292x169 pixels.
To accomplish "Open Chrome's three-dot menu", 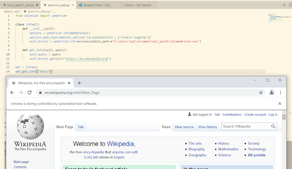I will pyautogui.click(x=280, y=92).
